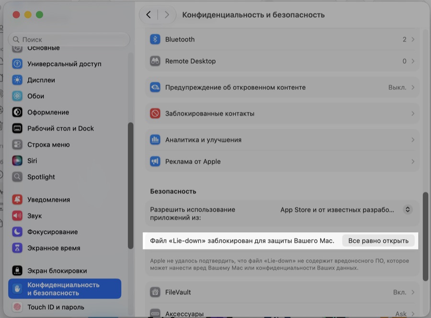Expand the Remote Desktop row chevron
This screenshot has width=431, height=318.
point(413,61)
